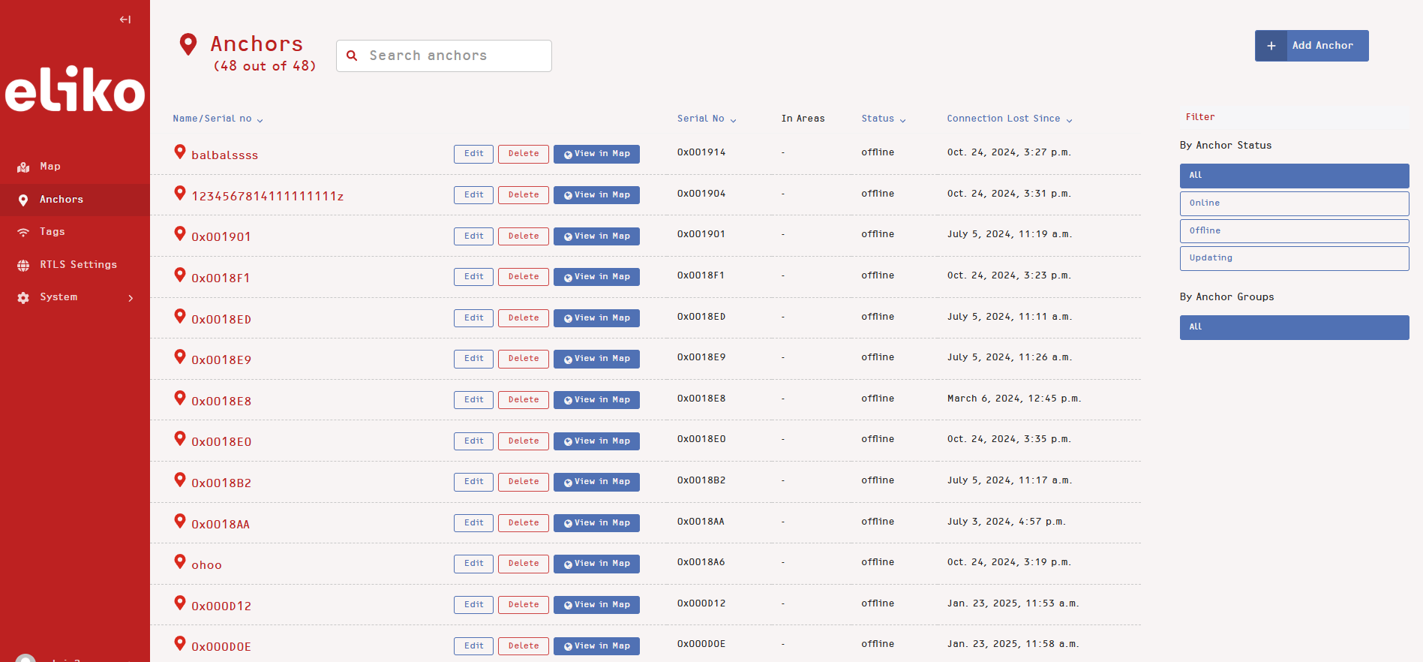The image size is (1423, 662).
Task: Delete the 0x0018F1 anchor
Action: point(524,277)
